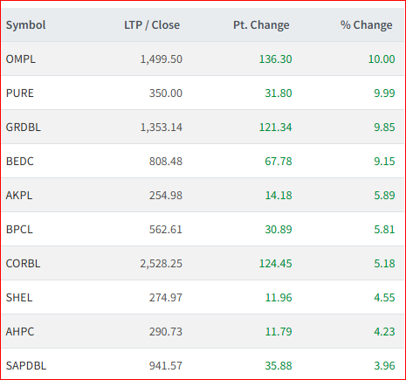
Task: Click the AKPL symbol
Action: click(x=19, y=196)
